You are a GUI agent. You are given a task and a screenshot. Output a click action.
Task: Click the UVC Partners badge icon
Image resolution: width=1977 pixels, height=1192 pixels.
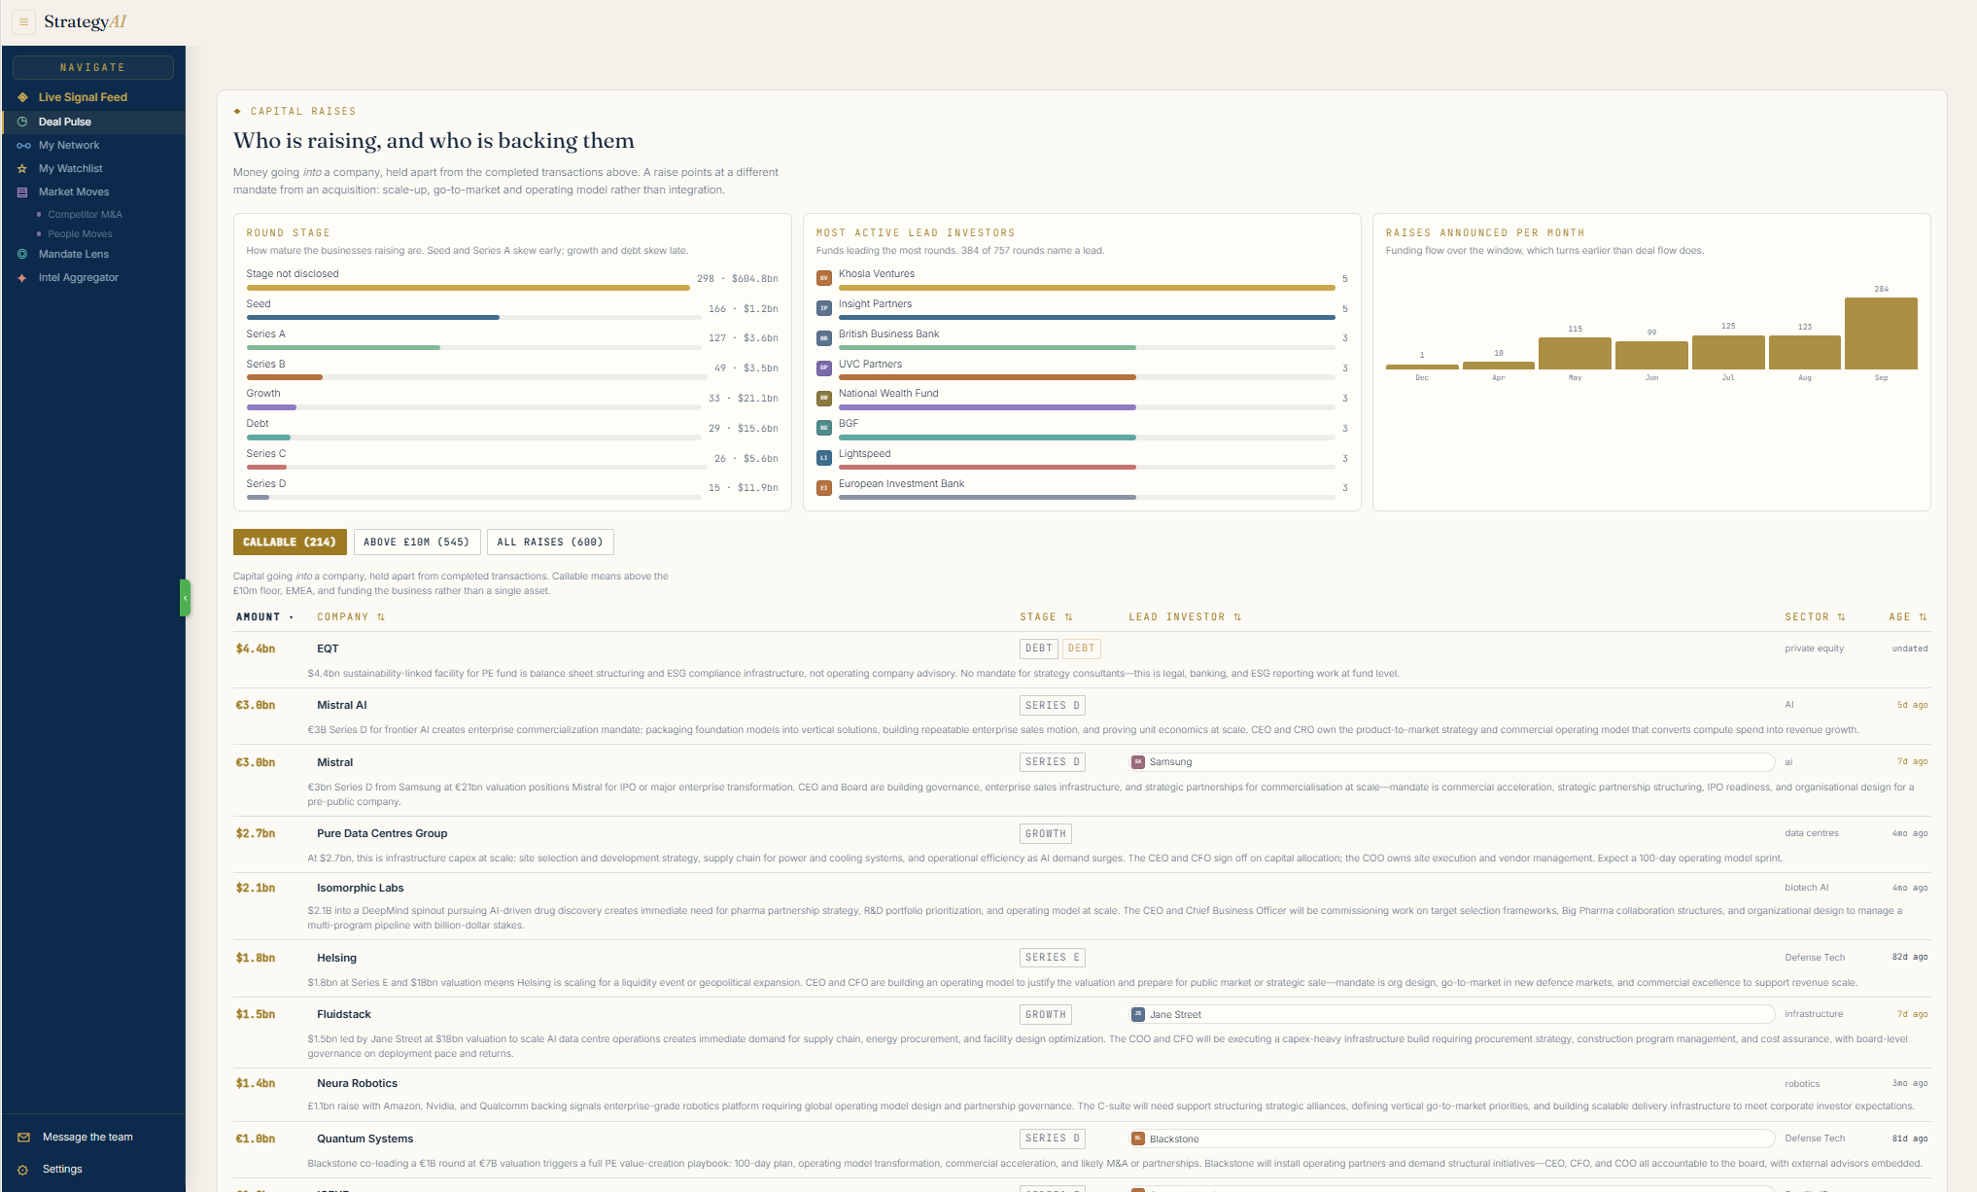pyautogui.click(x=824, y=368)
